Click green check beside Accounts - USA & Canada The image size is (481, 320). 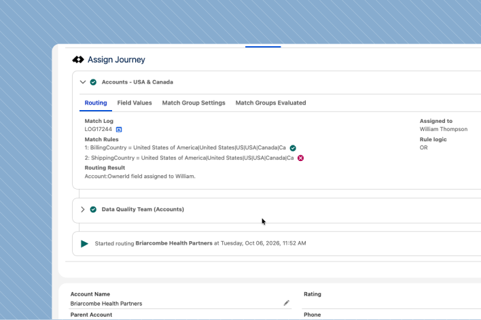point(93,82)
